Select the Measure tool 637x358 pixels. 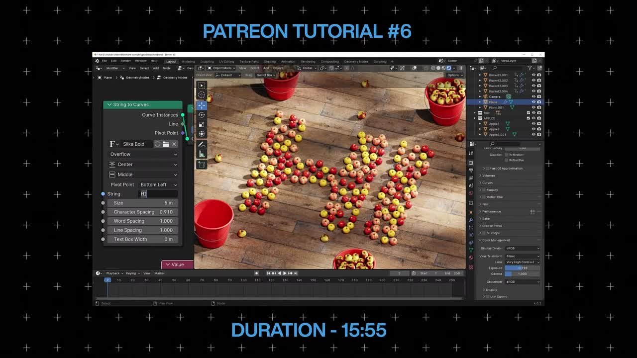pyautogui.click(x=202, y=154)
